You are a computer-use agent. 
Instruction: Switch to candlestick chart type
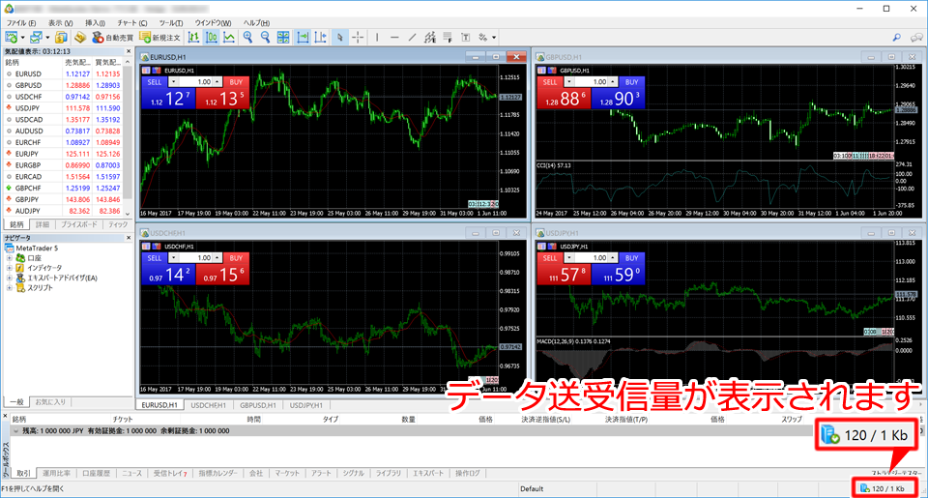212,38
